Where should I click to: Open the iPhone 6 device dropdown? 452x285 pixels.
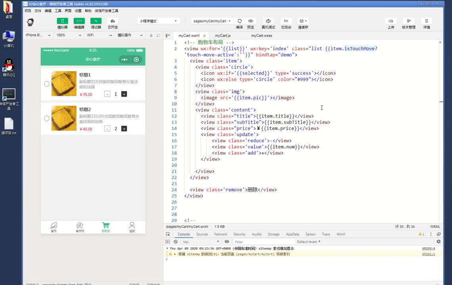tap(38, 35)
